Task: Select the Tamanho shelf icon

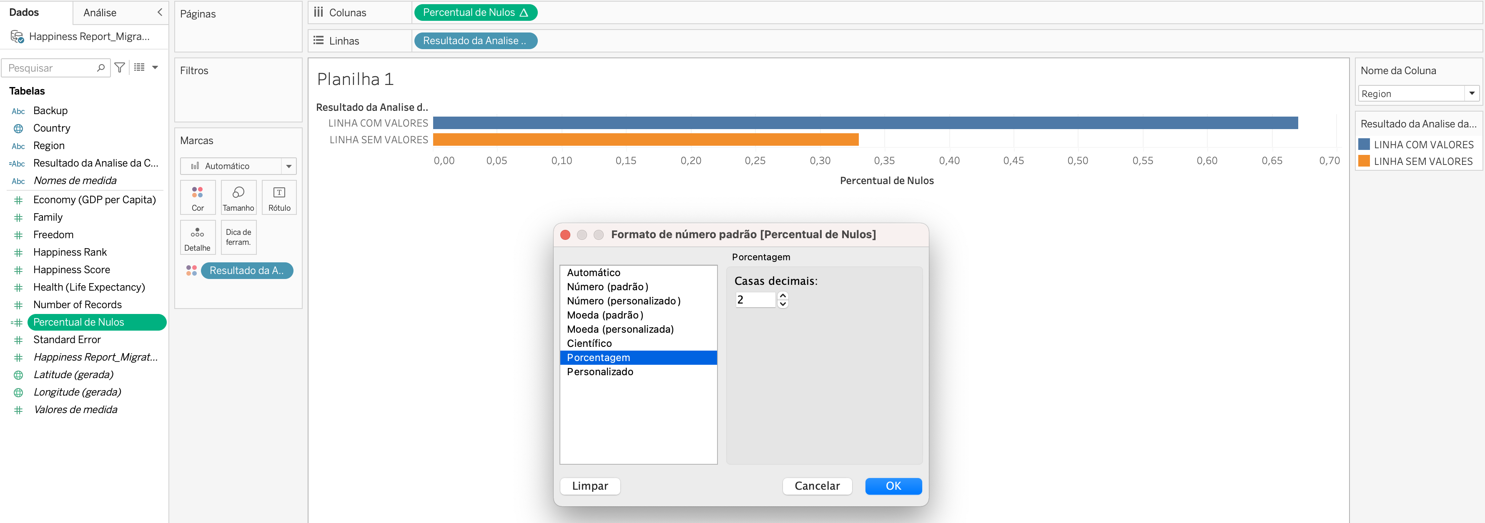Action: click(238, 197)
